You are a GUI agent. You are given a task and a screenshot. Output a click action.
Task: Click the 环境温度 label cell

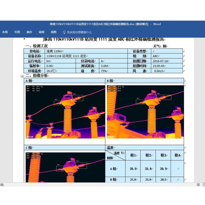click(34, 71)
